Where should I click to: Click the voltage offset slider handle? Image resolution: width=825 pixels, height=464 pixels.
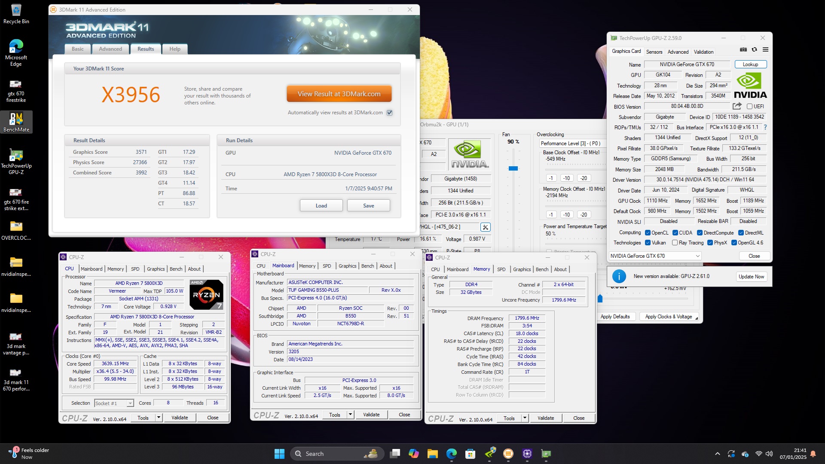(x=600, y=298)
